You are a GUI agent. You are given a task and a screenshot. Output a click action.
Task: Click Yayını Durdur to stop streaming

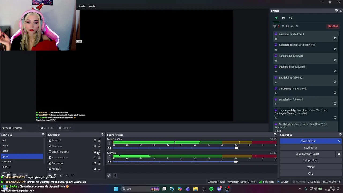coord(308,141)
